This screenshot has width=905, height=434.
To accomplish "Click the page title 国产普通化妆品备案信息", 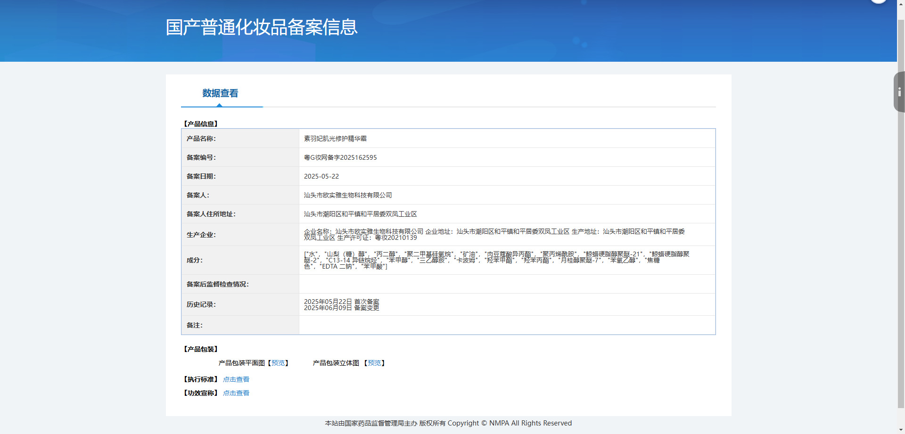I will pos(262,27).
